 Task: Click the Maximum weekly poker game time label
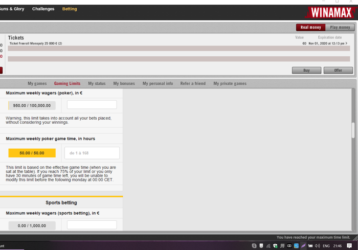[x=51, y=139]
